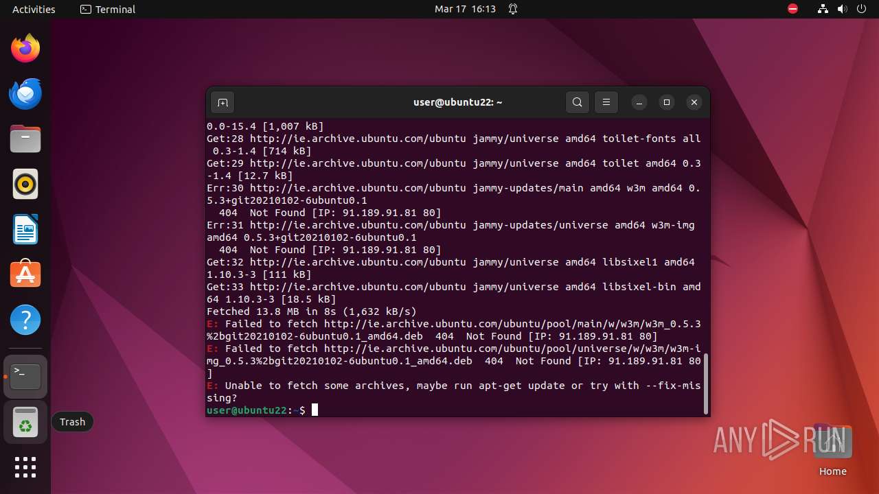Open the volume speaker icon

(842, 9)
